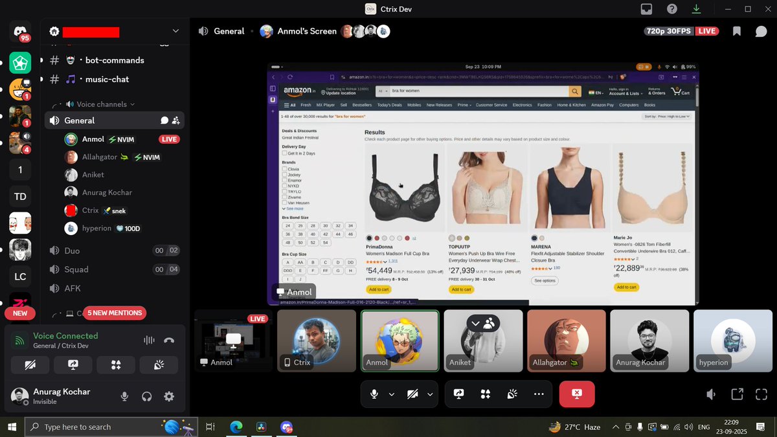This screenshot has width=777, height=437.
Task: Disconnect from voice via phone icon
Action: [x=169, y=341]
